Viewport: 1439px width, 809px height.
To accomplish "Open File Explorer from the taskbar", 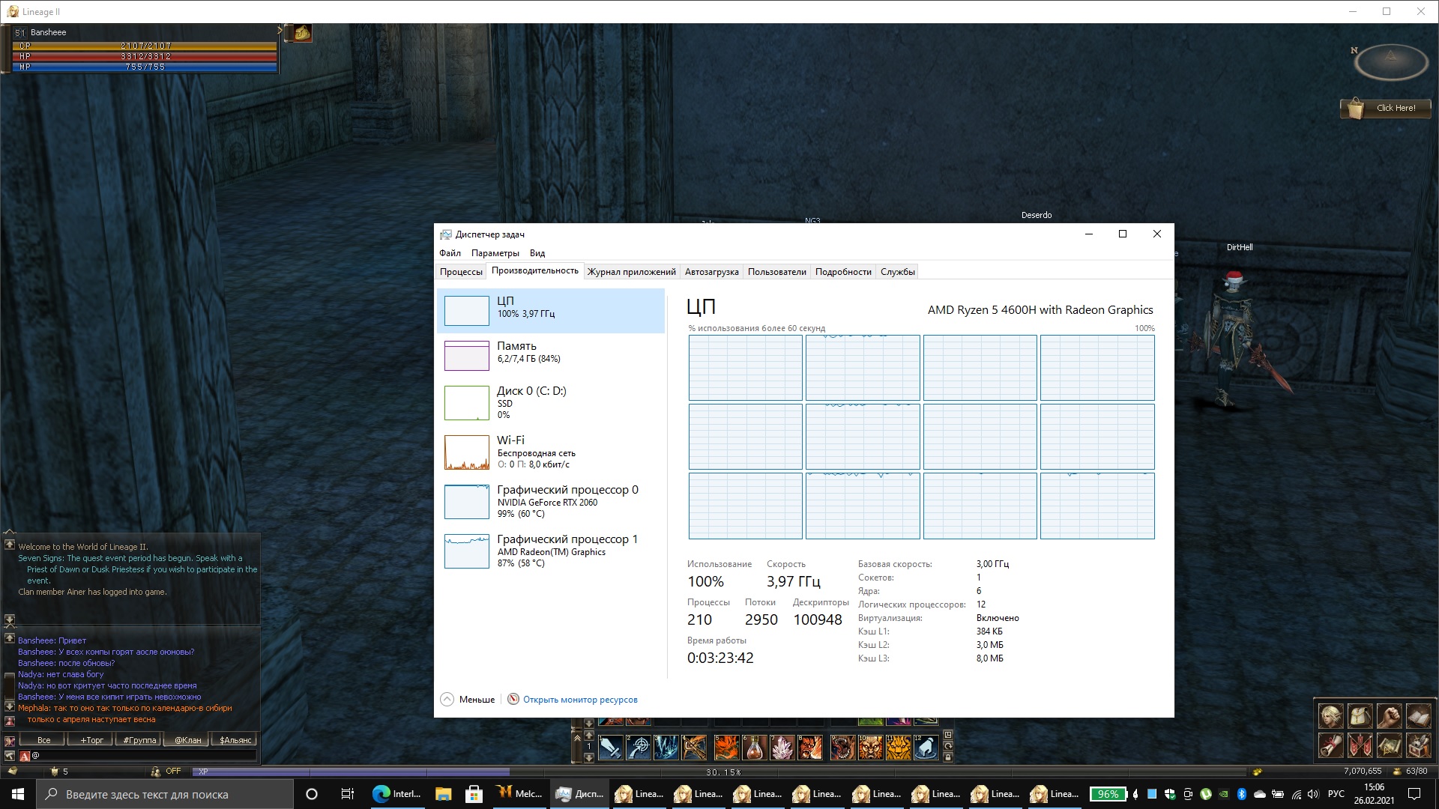I will coord(443,794).
